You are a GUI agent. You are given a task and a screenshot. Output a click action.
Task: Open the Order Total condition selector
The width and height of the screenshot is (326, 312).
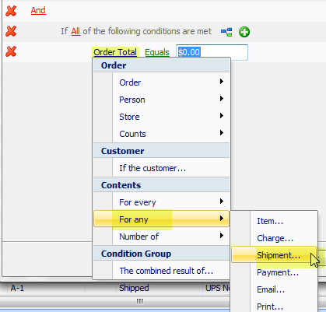[x=115, y=52]
